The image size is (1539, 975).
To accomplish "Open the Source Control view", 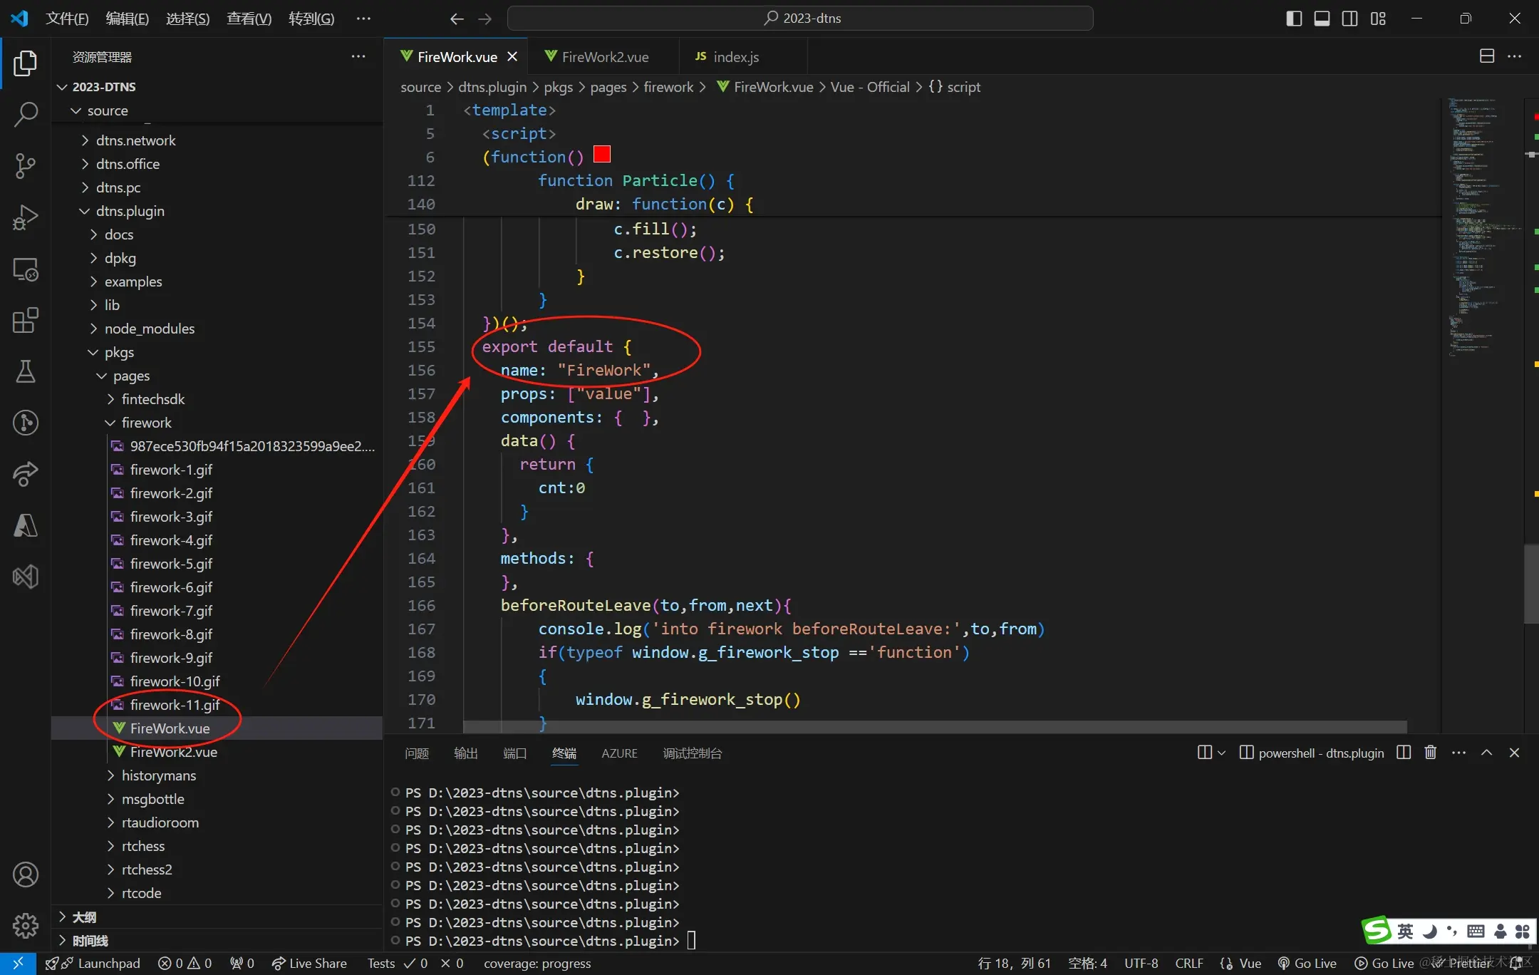I will click(x=26, y=165).
